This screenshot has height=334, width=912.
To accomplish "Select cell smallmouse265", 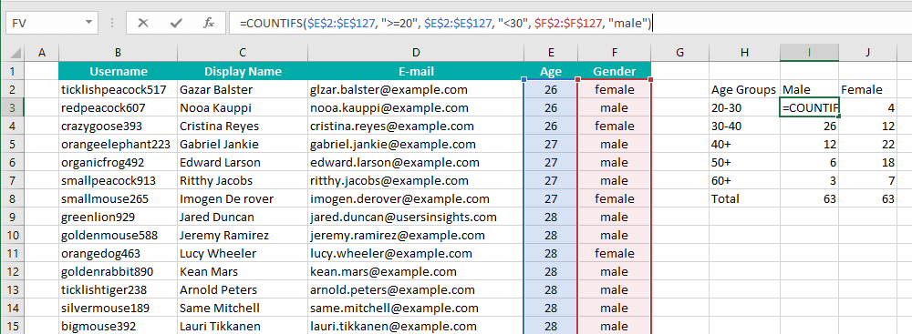I will click(x=118, y=198).
